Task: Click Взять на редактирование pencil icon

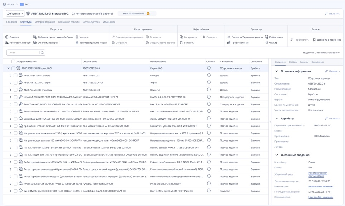Action: tap(113, 37)
